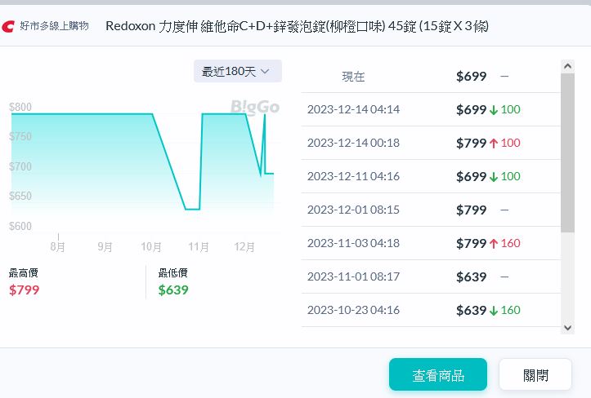Click the red up arrow beside 2023-11-03 04:18

[494, 243]
